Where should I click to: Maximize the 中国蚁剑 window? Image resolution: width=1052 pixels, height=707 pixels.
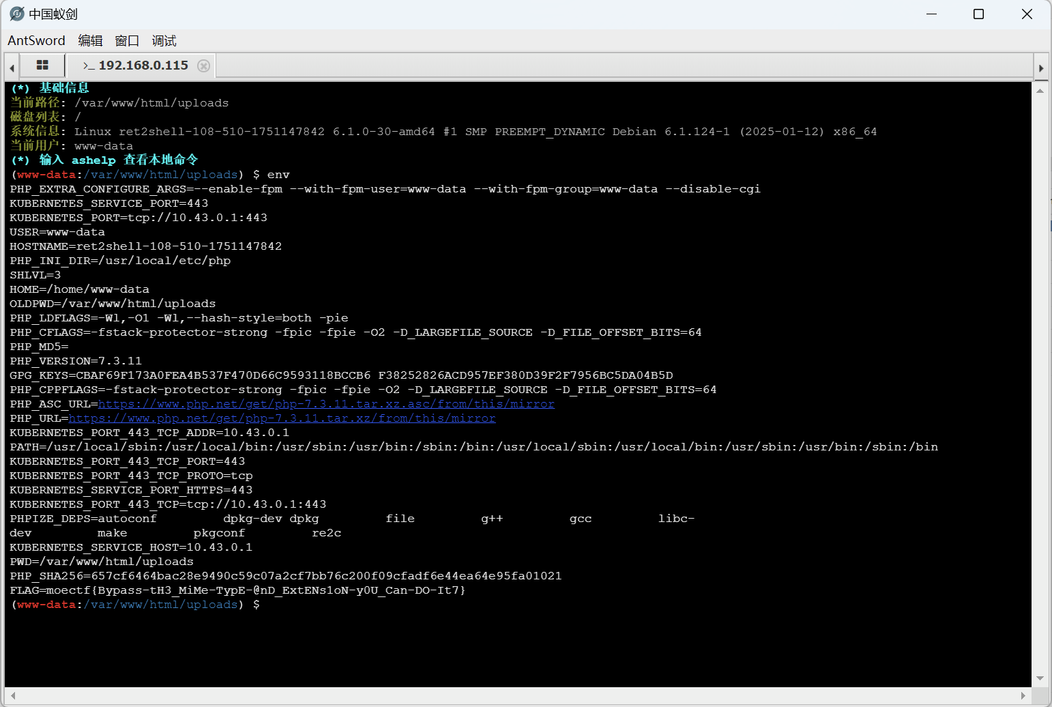coord(978,14)
